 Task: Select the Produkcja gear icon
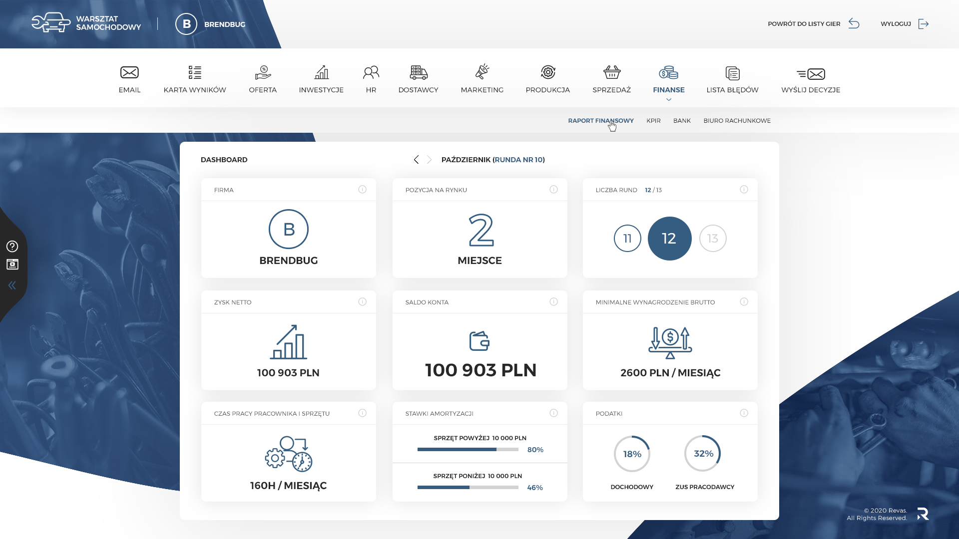click(x=547, y=73)
